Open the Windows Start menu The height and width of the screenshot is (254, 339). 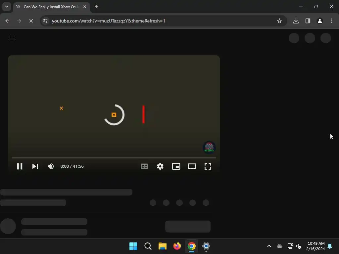133,246
